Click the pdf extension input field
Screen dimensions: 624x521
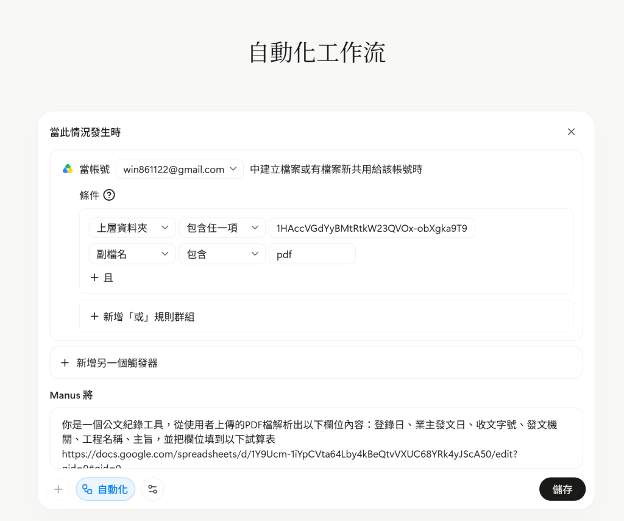point(312,254)
